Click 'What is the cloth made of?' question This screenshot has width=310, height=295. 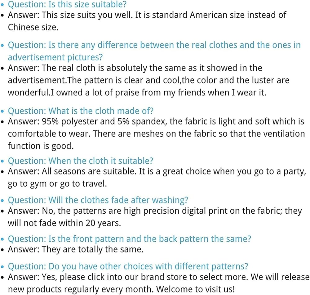click(x=81, y=111)
